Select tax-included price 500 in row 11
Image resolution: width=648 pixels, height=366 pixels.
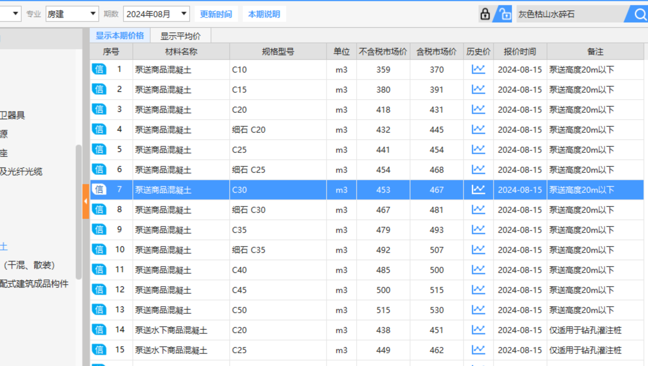click(x=436, y=270)
